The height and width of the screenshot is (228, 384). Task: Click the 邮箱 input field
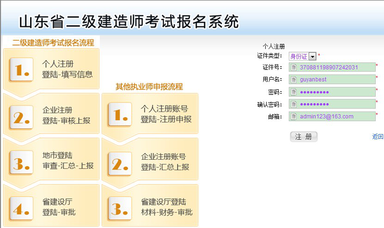point(332,117)
